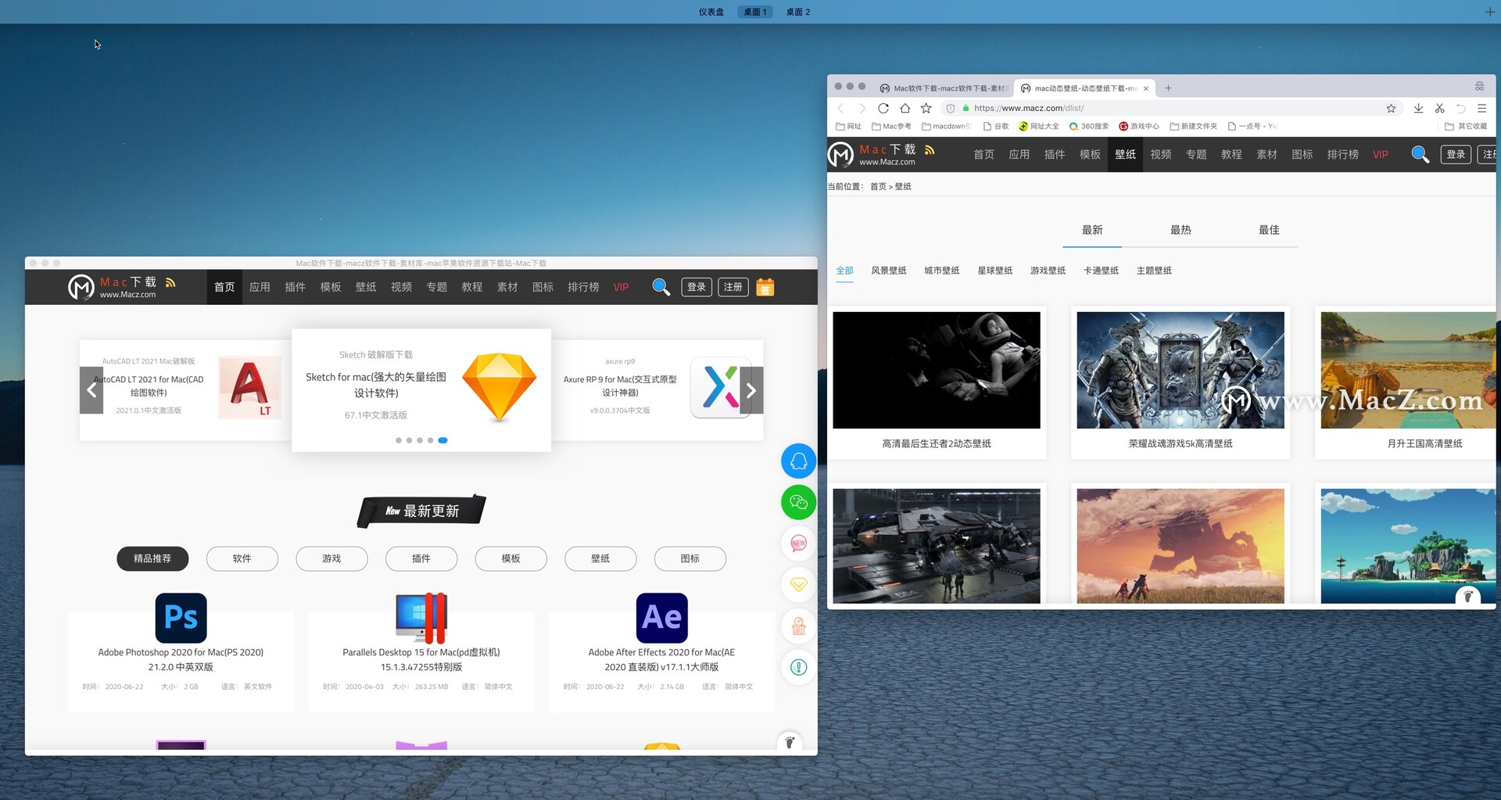Click the browser back arrow
1501x800 pixels.
point(841,108)
